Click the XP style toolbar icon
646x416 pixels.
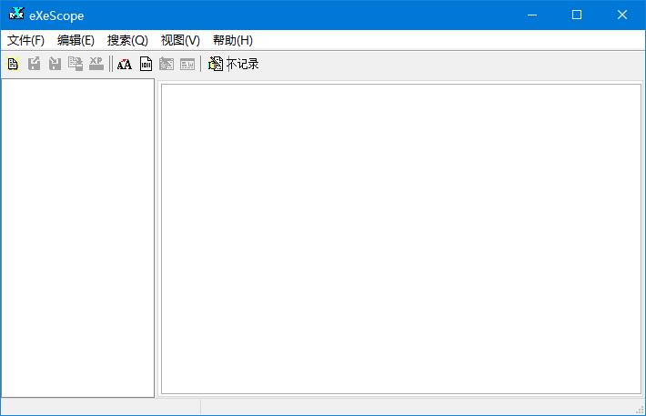coord(96,64)
